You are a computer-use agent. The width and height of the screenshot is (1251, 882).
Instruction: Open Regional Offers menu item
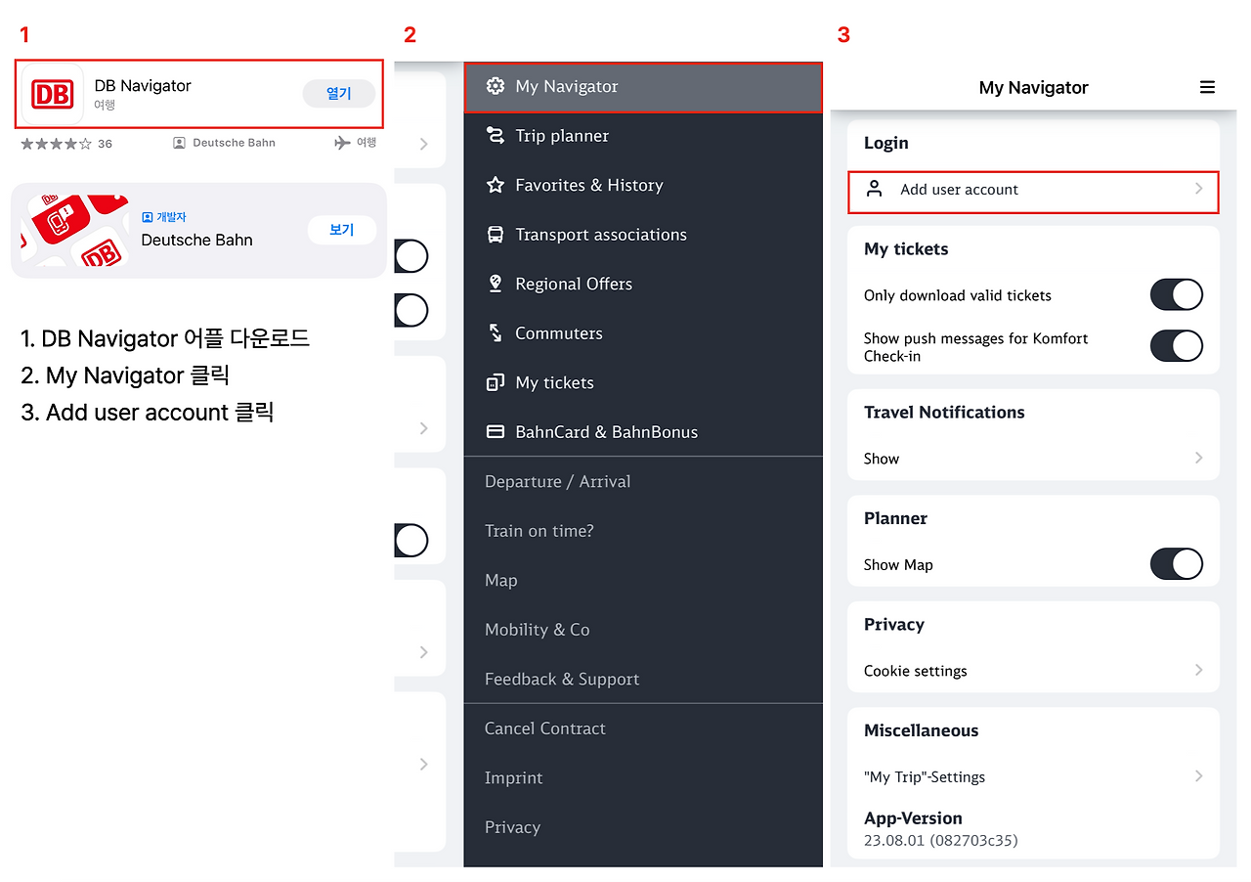click(643, 284)
